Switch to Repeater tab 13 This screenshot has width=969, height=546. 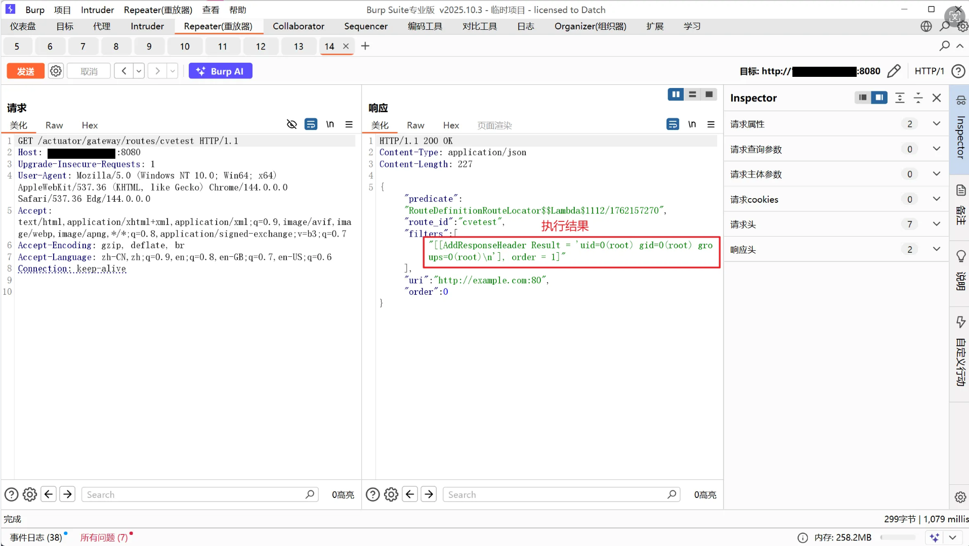(x=299, y=47)
